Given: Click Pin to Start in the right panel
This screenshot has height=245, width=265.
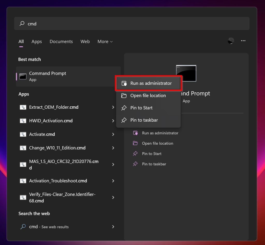Looking at the screenshot, I should [152, 153].
